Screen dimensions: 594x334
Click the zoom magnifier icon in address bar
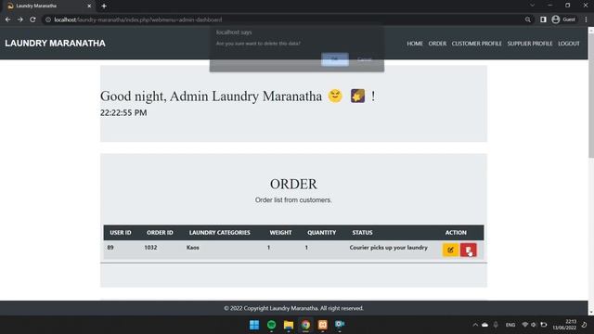[528, 19]
